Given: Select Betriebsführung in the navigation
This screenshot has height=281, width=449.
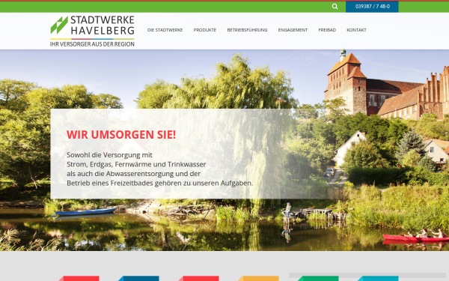Looking at the screenshot, I should [247, 30].
